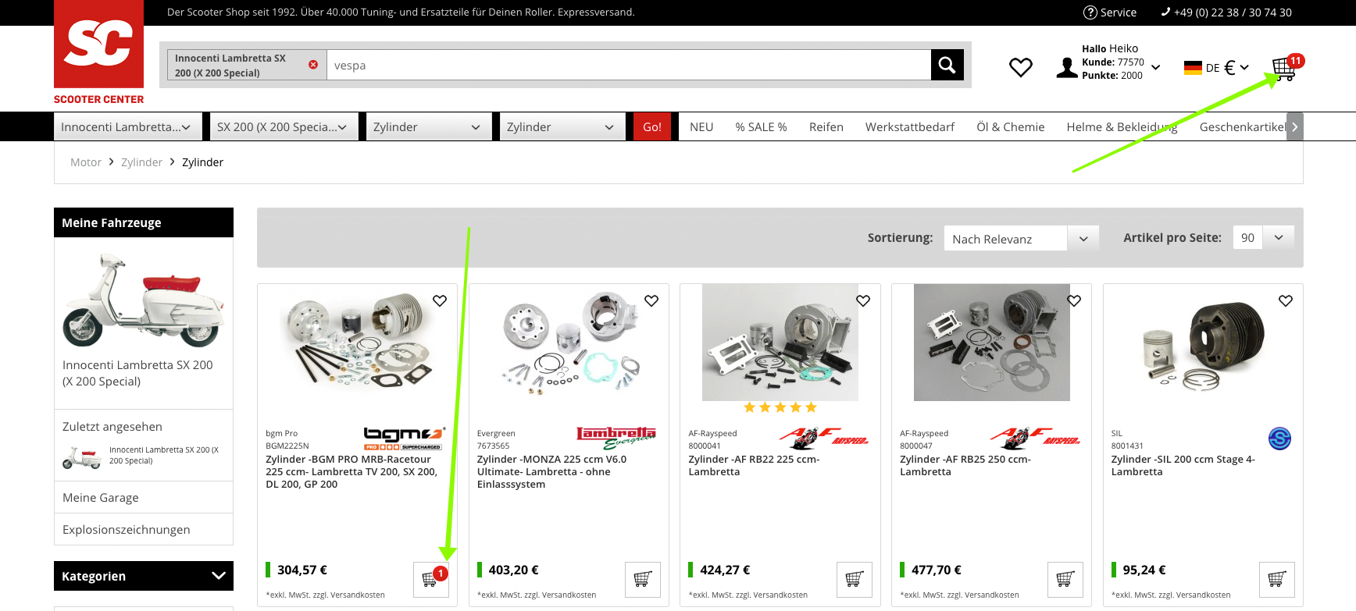Open BGM PRO MRB-Racetour product image

click(358, 343)
